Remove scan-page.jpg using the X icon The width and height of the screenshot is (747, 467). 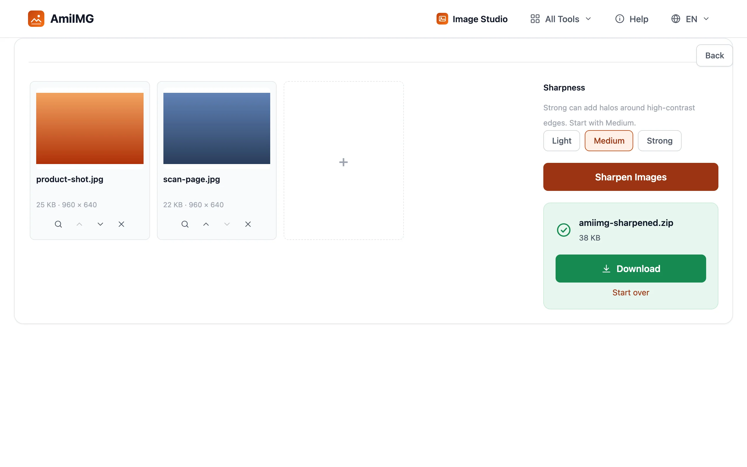pos(248,224)
